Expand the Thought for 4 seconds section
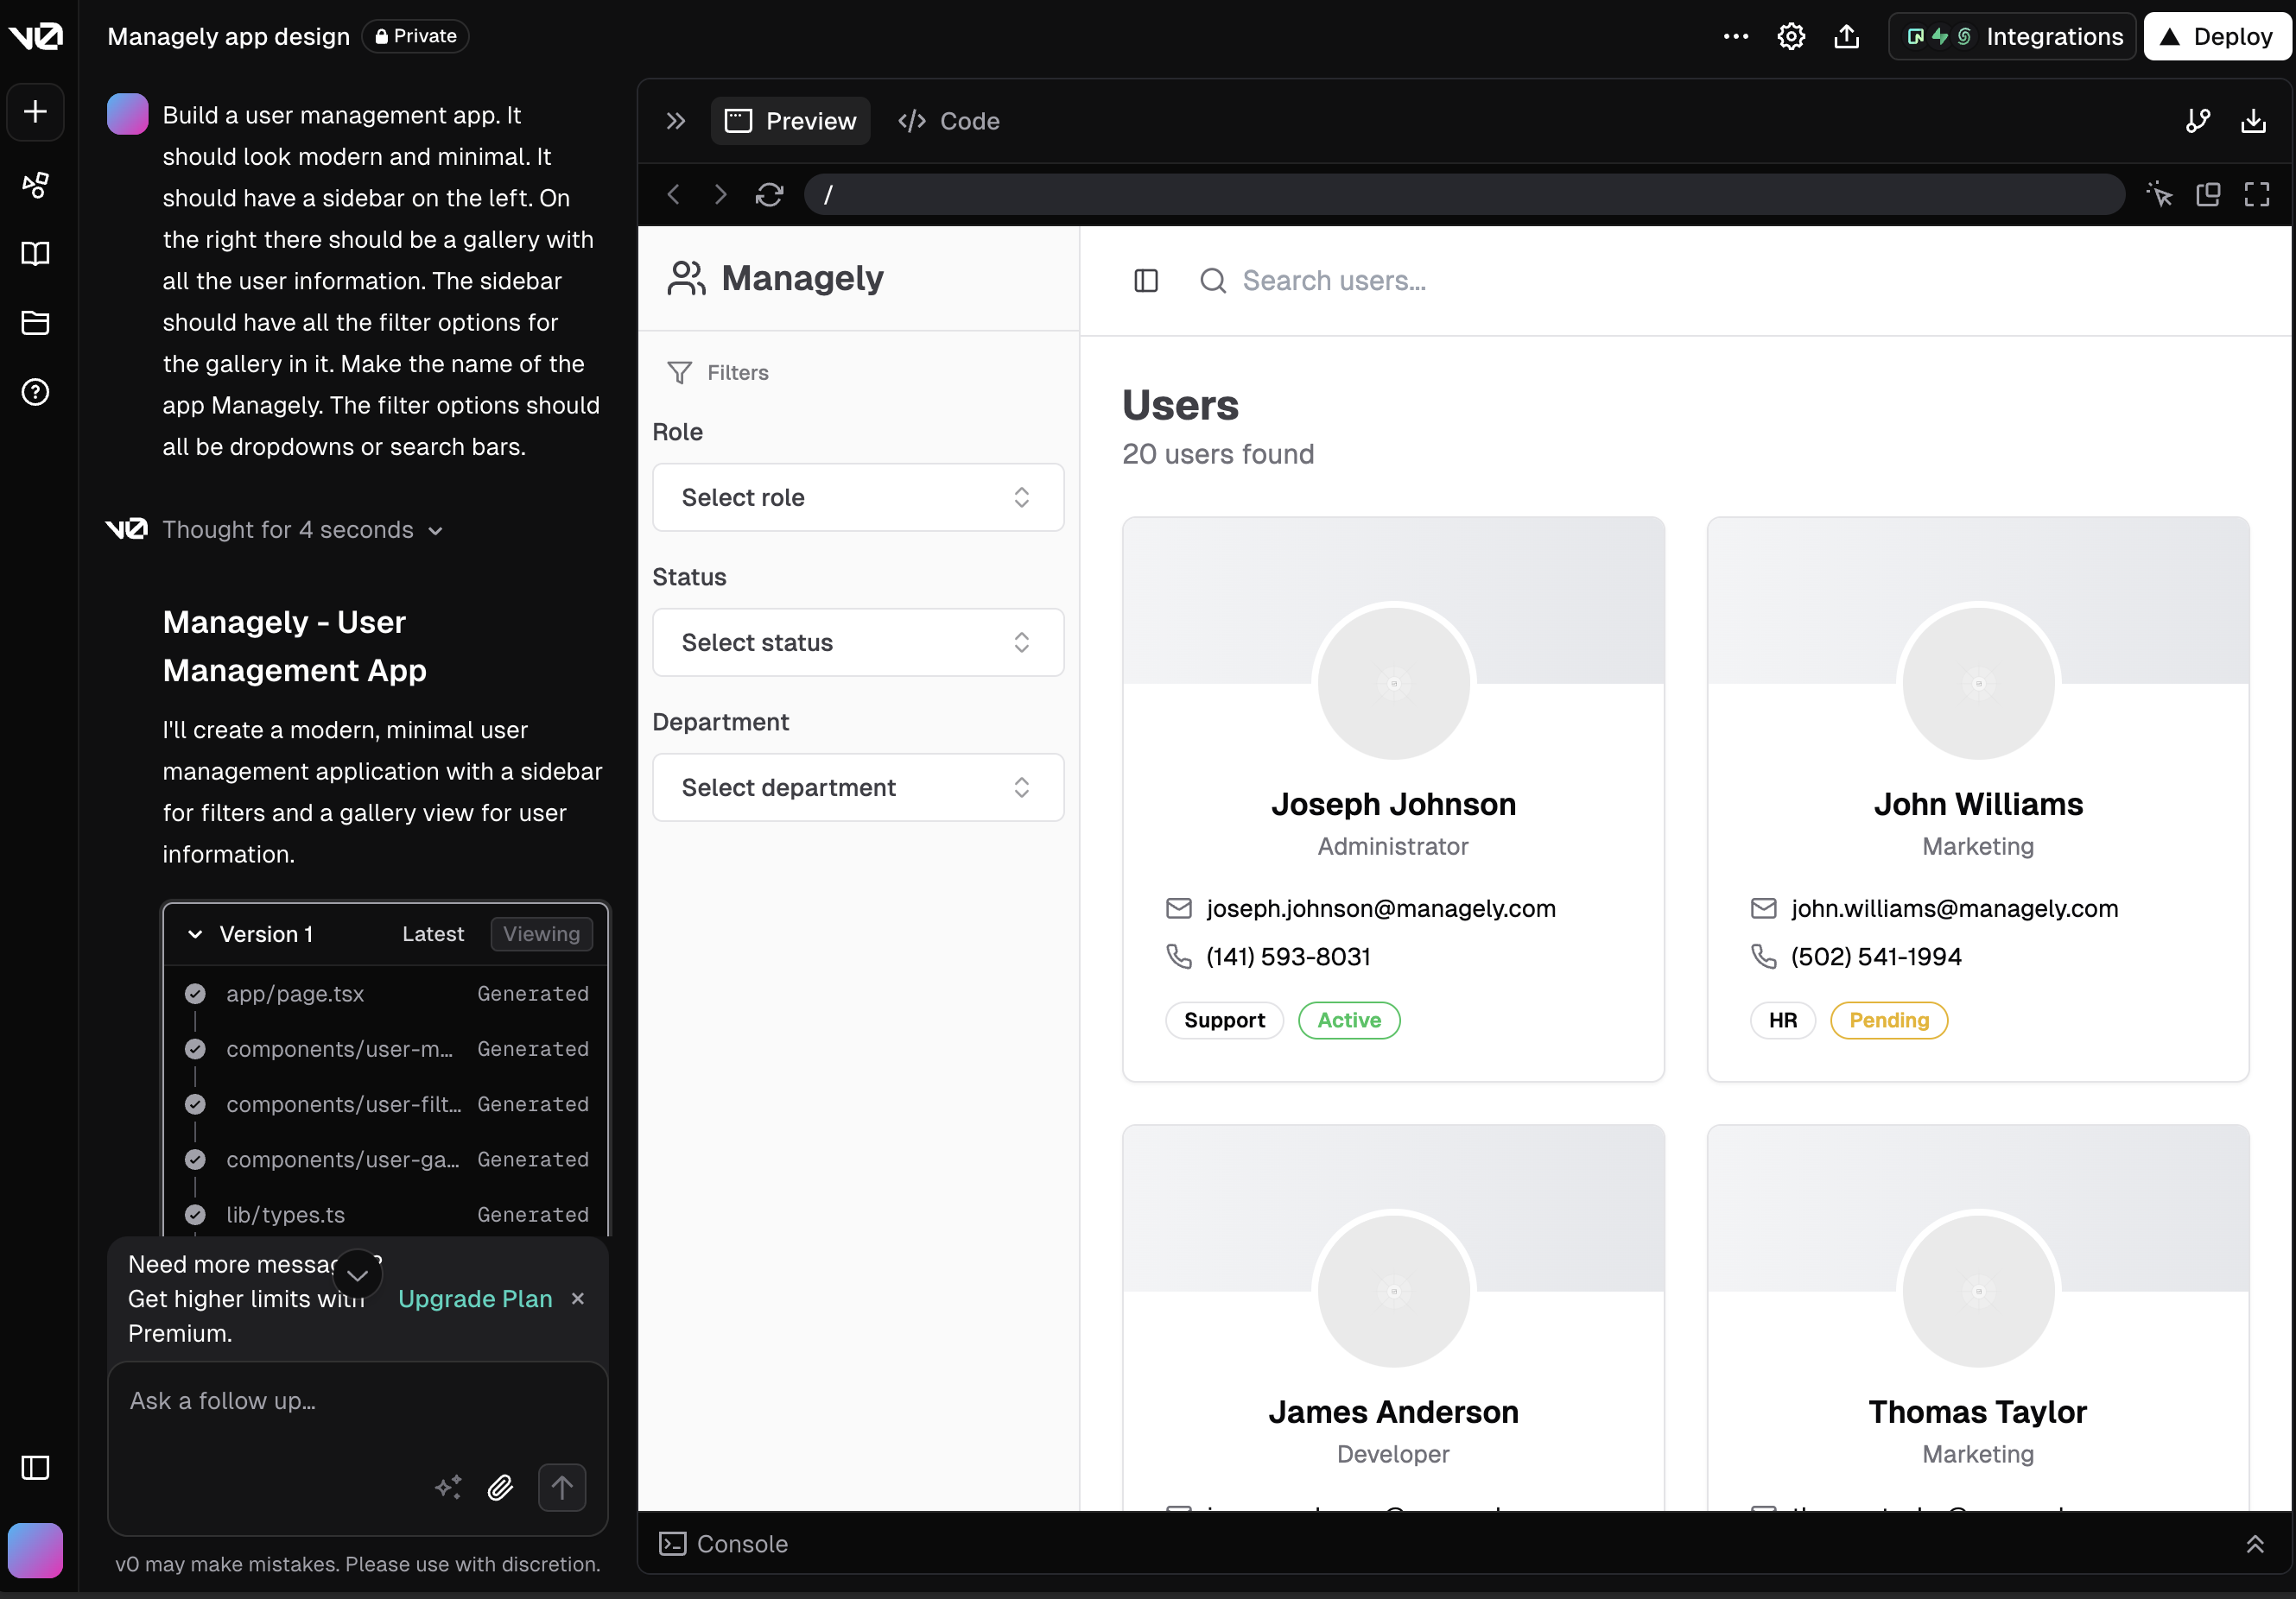Viewport: 2296px width, 1599px height. (x=302, y=529)
